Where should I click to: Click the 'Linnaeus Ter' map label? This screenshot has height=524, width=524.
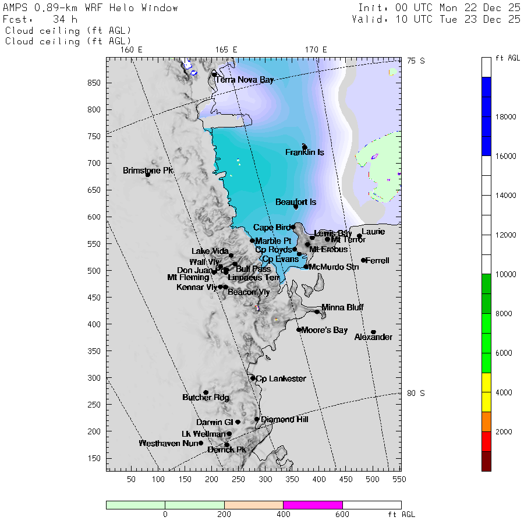click(x=254, y=278)
